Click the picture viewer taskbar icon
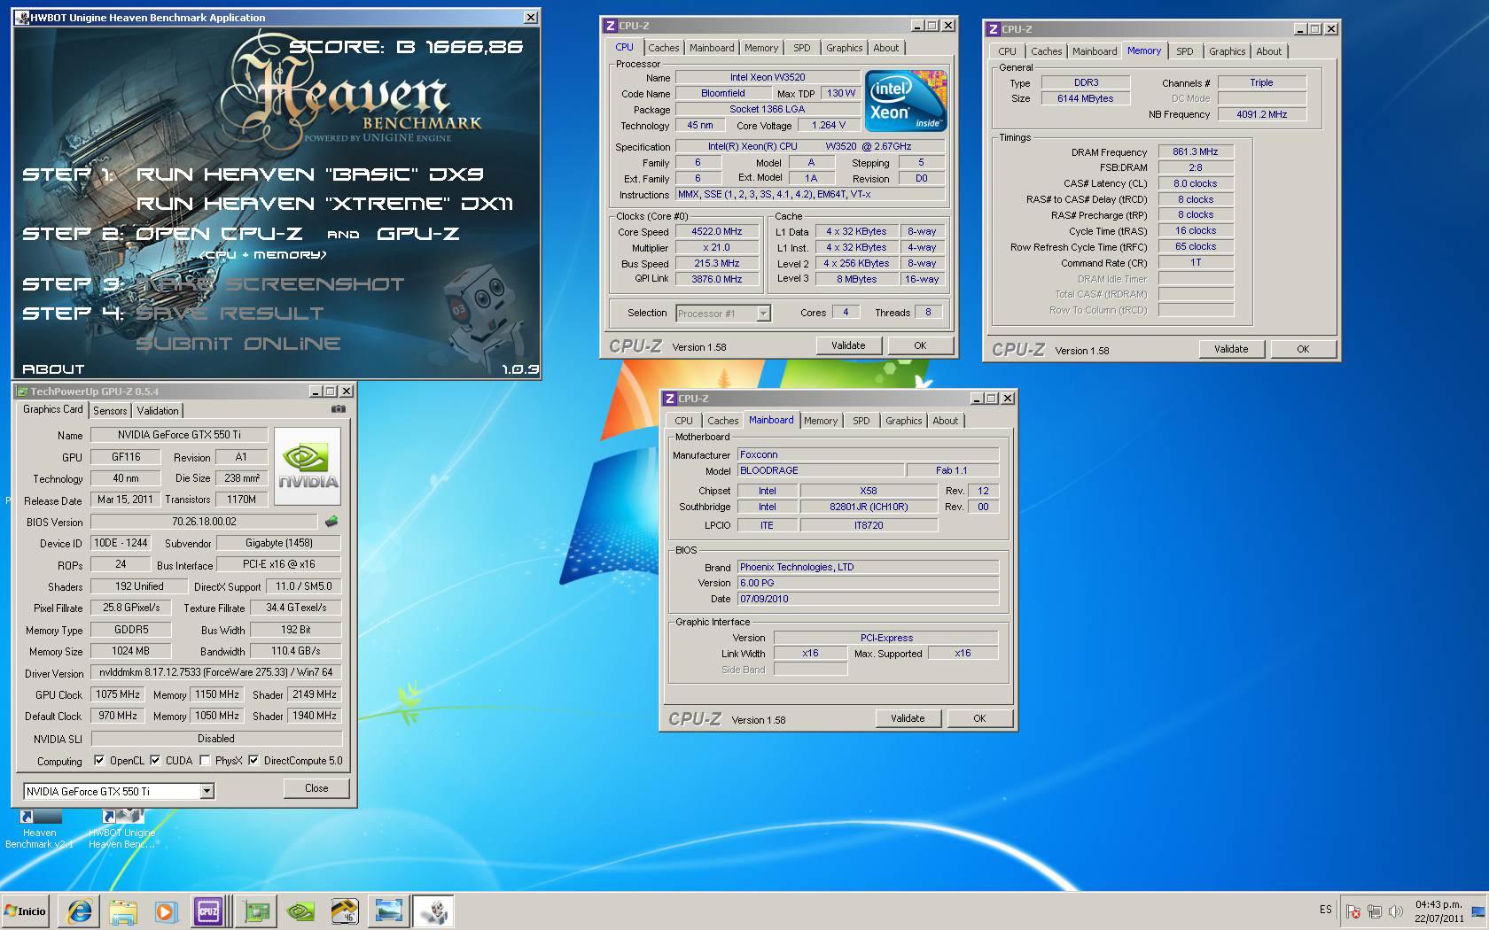This screenshot has height=930, width=1489. click(389, 911)
